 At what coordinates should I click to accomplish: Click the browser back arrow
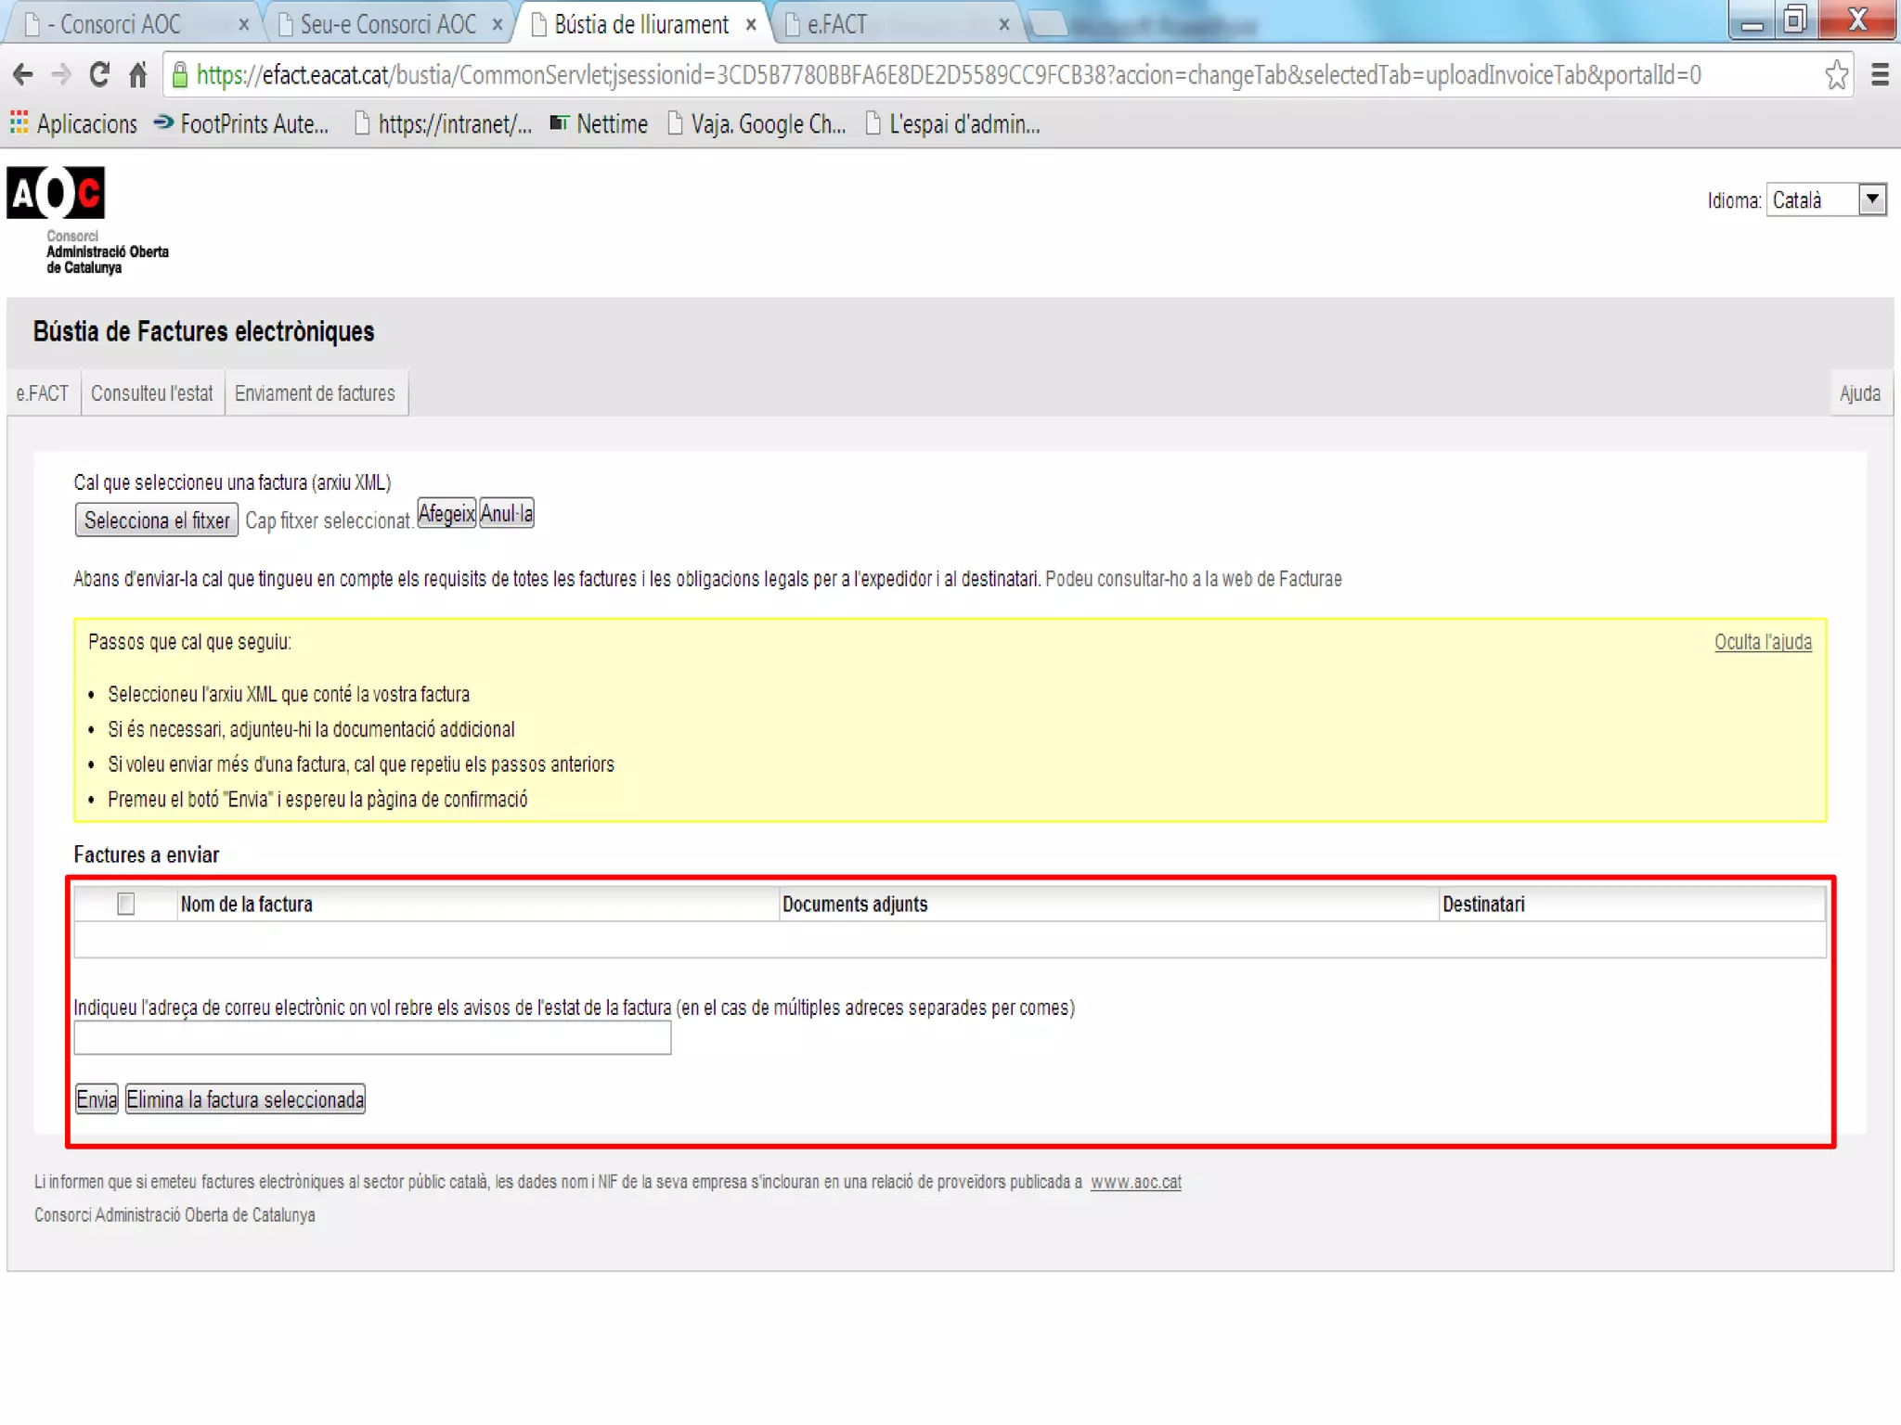(23, 75)
